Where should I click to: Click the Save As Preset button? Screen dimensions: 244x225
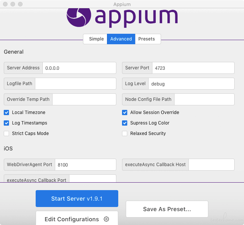coord(167,209)
